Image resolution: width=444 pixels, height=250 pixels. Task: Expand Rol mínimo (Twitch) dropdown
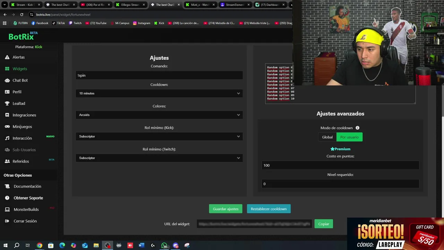point(159,158)
